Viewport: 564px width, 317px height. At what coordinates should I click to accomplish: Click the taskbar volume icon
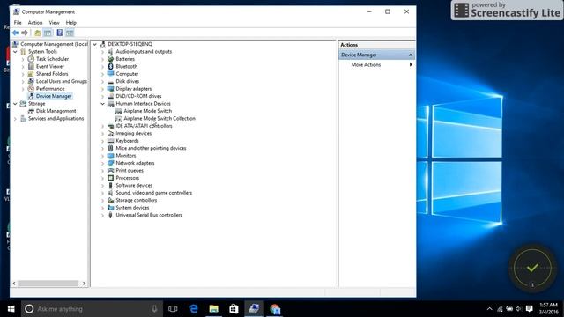tap(519, 309)
